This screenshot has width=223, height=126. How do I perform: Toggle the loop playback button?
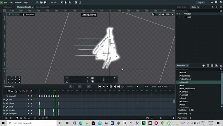point(122,86)
